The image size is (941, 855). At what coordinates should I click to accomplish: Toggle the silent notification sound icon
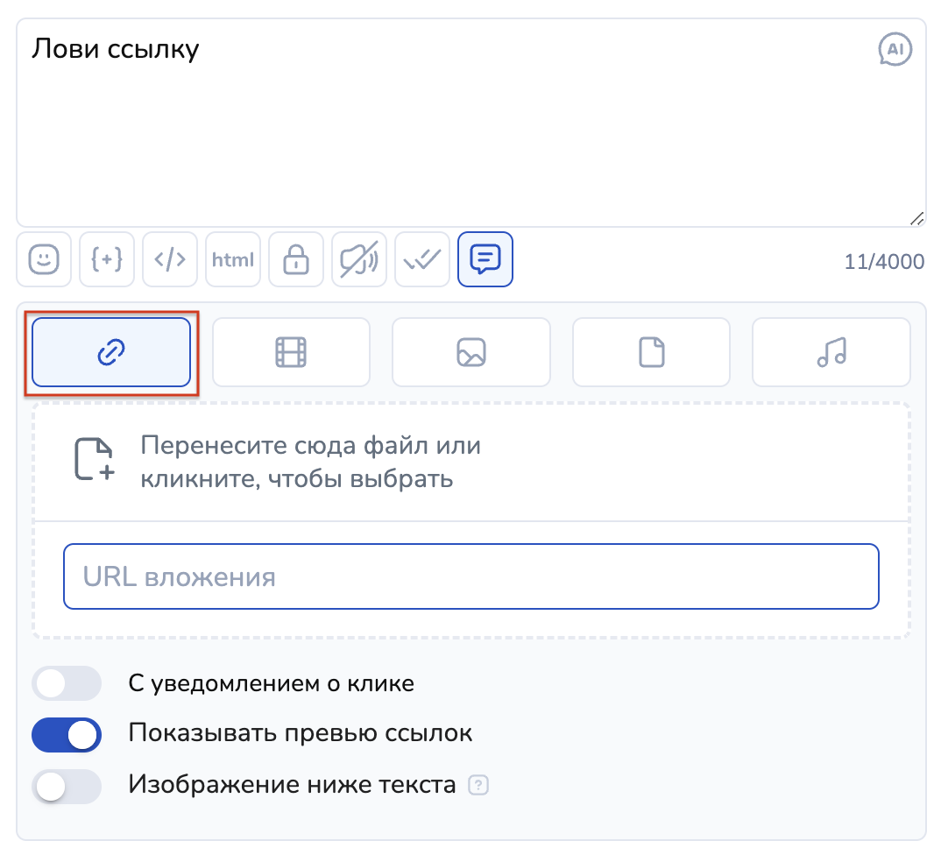pyautogui.click(x=359, y=259)
